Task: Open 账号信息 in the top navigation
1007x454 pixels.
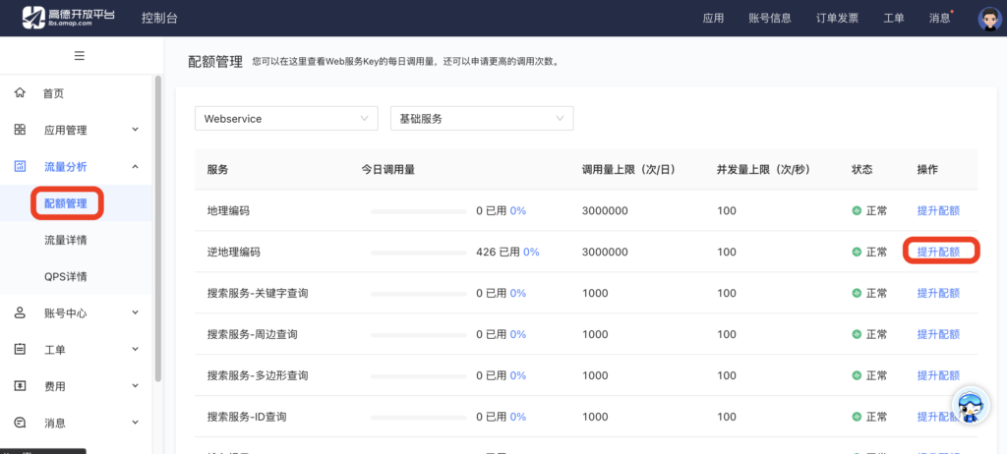Action: pos(769,18)
